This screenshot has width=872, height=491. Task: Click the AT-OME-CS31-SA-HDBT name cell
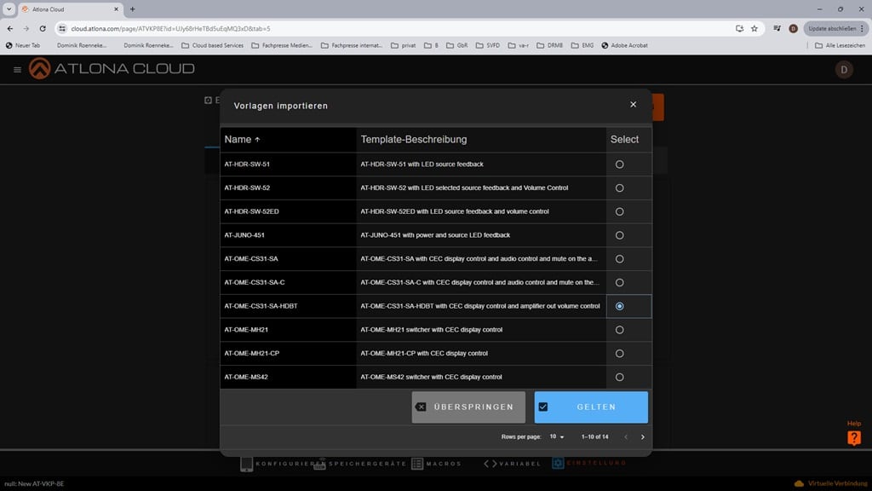point(288,306)
